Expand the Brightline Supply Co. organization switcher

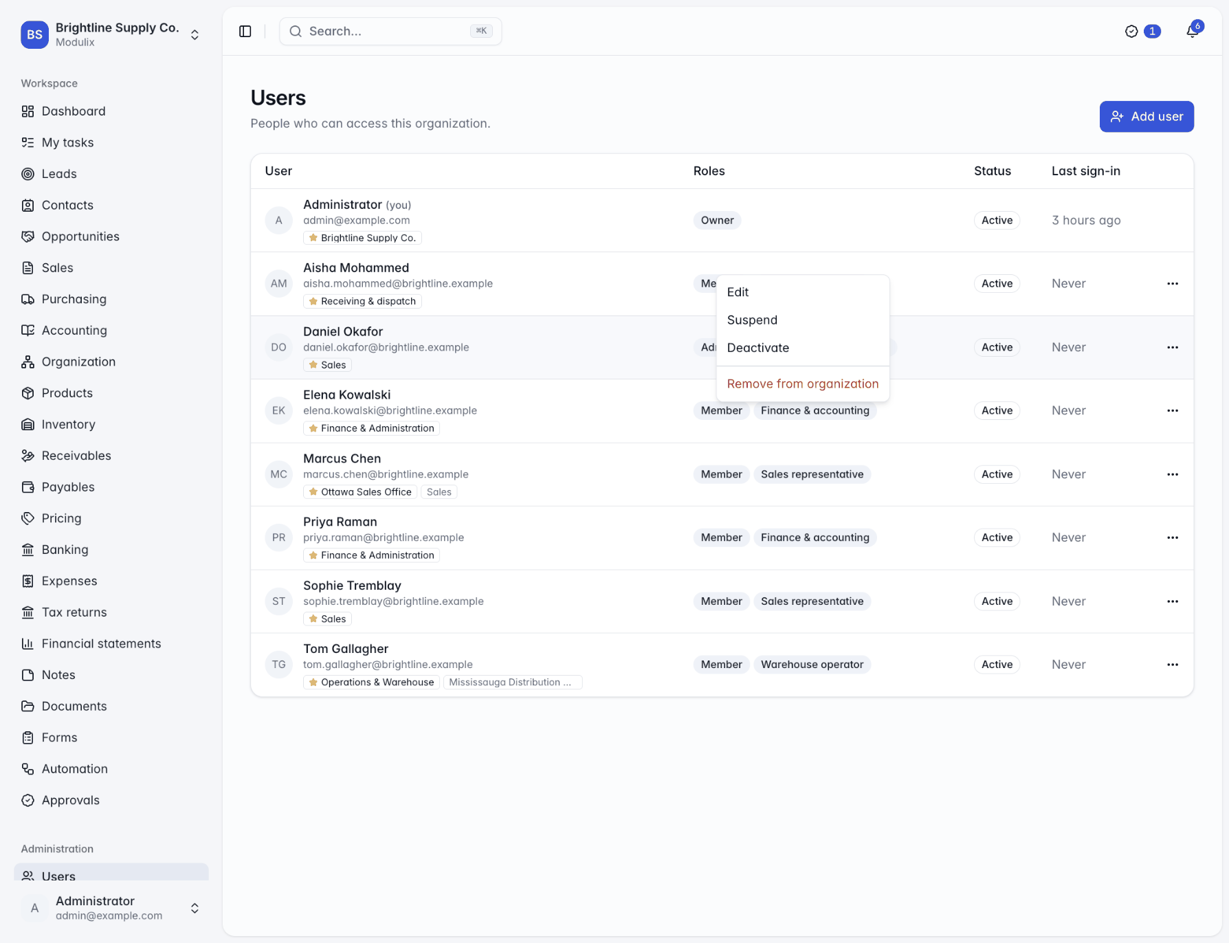[x=111, y=34]
